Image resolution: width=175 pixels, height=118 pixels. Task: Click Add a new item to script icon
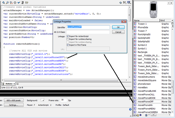tap(3, 3)
